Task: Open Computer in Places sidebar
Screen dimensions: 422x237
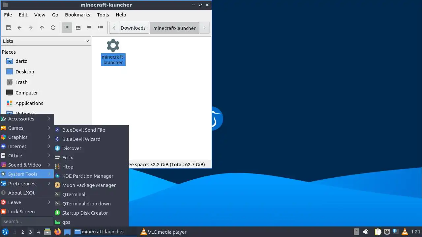Action: click(x=27, y=93)
